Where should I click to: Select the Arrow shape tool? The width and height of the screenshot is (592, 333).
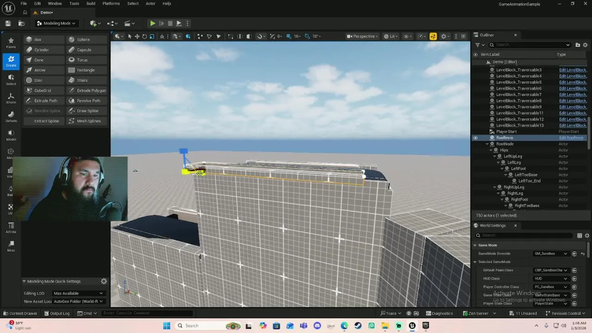tap(44, 70)
